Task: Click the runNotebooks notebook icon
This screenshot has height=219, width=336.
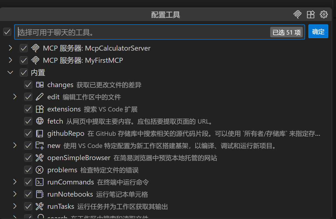Action: point(40,194)
